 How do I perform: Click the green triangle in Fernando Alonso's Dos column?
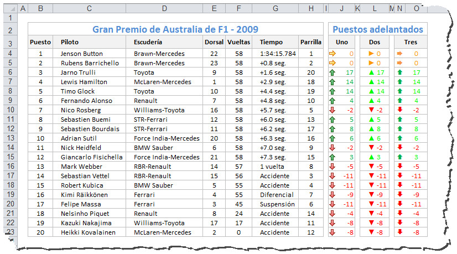click(x=371, y=101)
